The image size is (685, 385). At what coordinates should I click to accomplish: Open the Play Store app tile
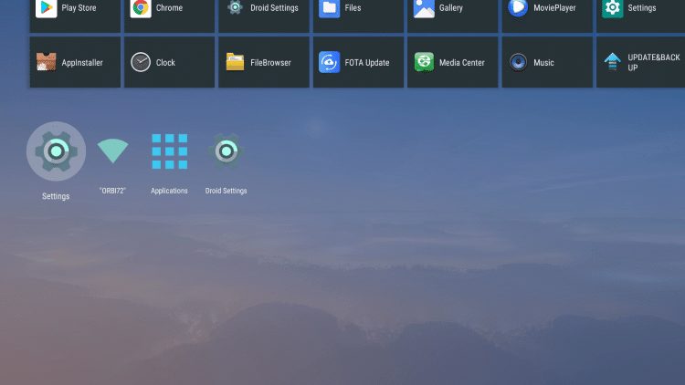pos(75,16)
